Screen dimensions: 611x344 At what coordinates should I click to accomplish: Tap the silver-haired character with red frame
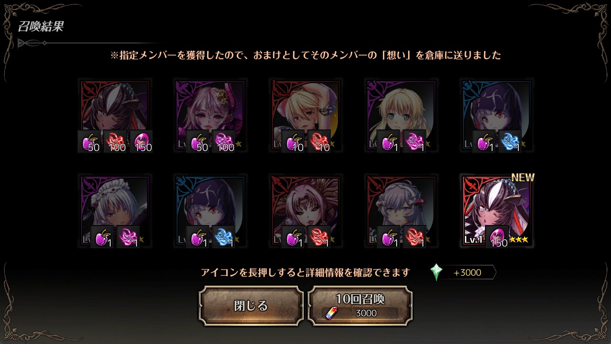[x=401, y=211]
